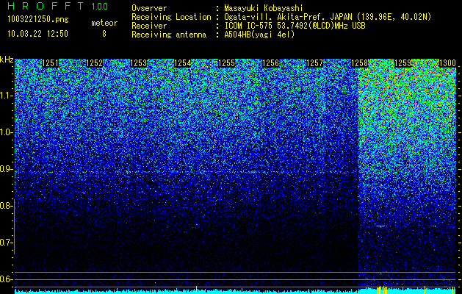This screenshot has width=462, height=294.
Task: Select the filename 1003221250.png
Action: (37, 20)
